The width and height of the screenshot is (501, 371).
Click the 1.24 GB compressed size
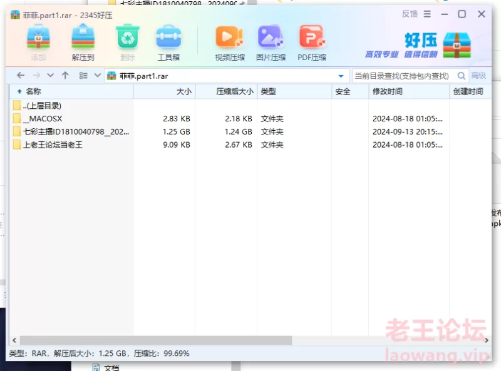[239, 131]
